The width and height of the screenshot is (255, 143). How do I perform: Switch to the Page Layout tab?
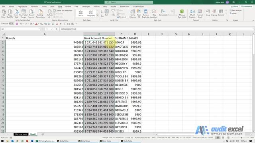(x=22, y=6)
